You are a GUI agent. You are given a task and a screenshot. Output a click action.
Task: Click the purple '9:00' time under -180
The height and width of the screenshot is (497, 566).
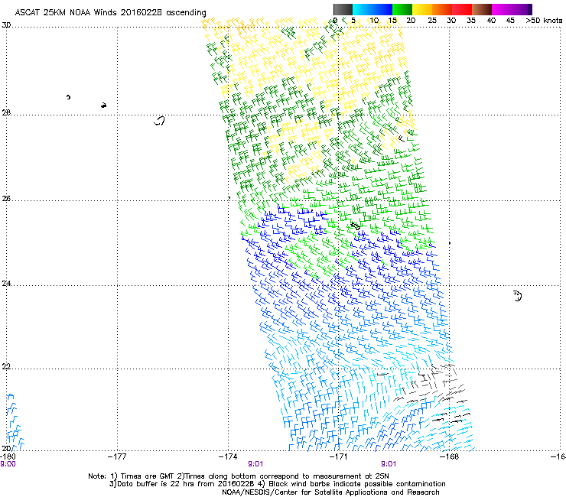click(8, 464)
